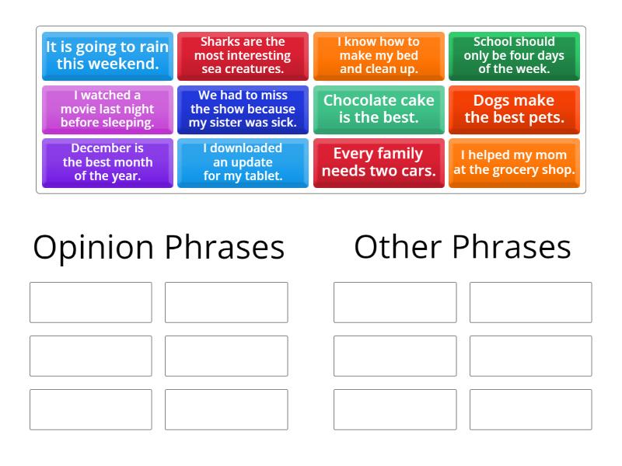
Task: Click the first empty slot under Other Phrases
Action: coord(394,302)
